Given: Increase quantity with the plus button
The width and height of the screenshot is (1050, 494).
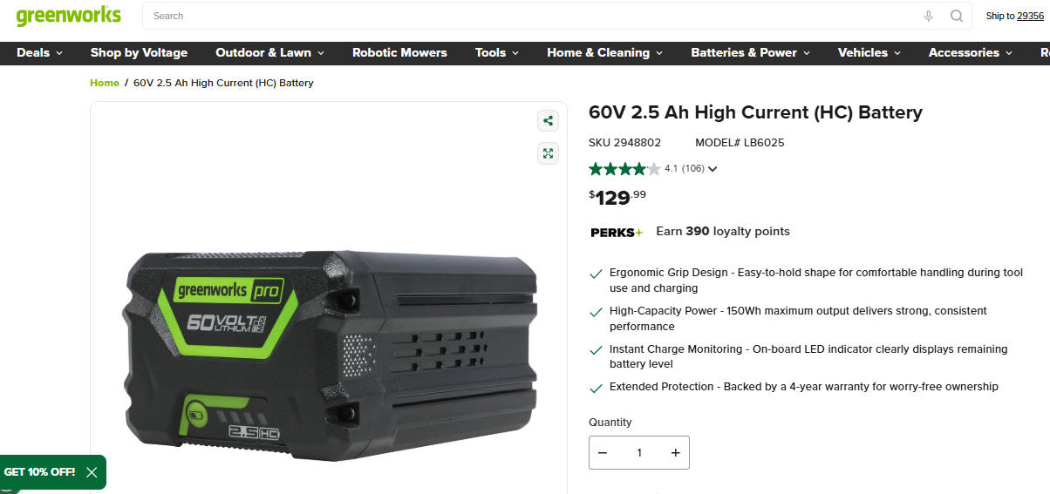Looking at the screenshot, I should 675,453.
